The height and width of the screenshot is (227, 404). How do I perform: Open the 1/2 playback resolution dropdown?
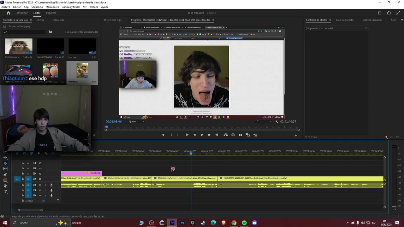(x=263, y=121)
